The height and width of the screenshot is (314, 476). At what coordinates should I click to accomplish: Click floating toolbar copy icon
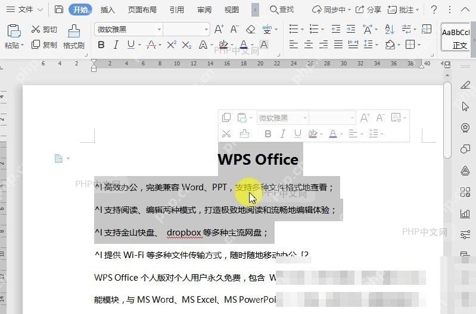(226, 117)
